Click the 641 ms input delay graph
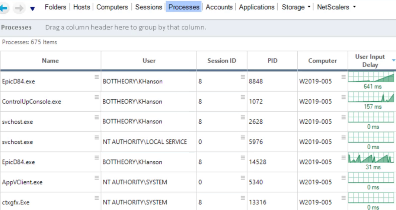 pos(371,77)
